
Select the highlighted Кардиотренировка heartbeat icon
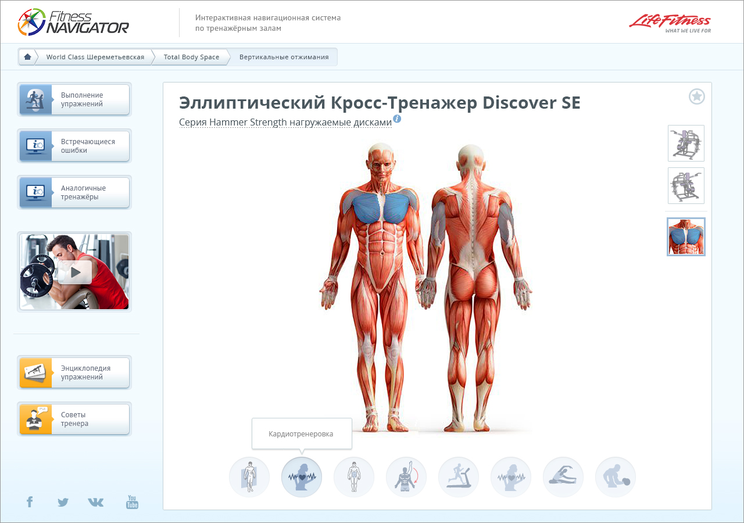[302, 477]
